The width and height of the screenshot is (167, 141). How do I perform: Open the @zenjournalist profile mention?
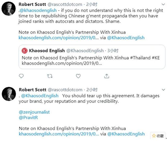point(34,112)
